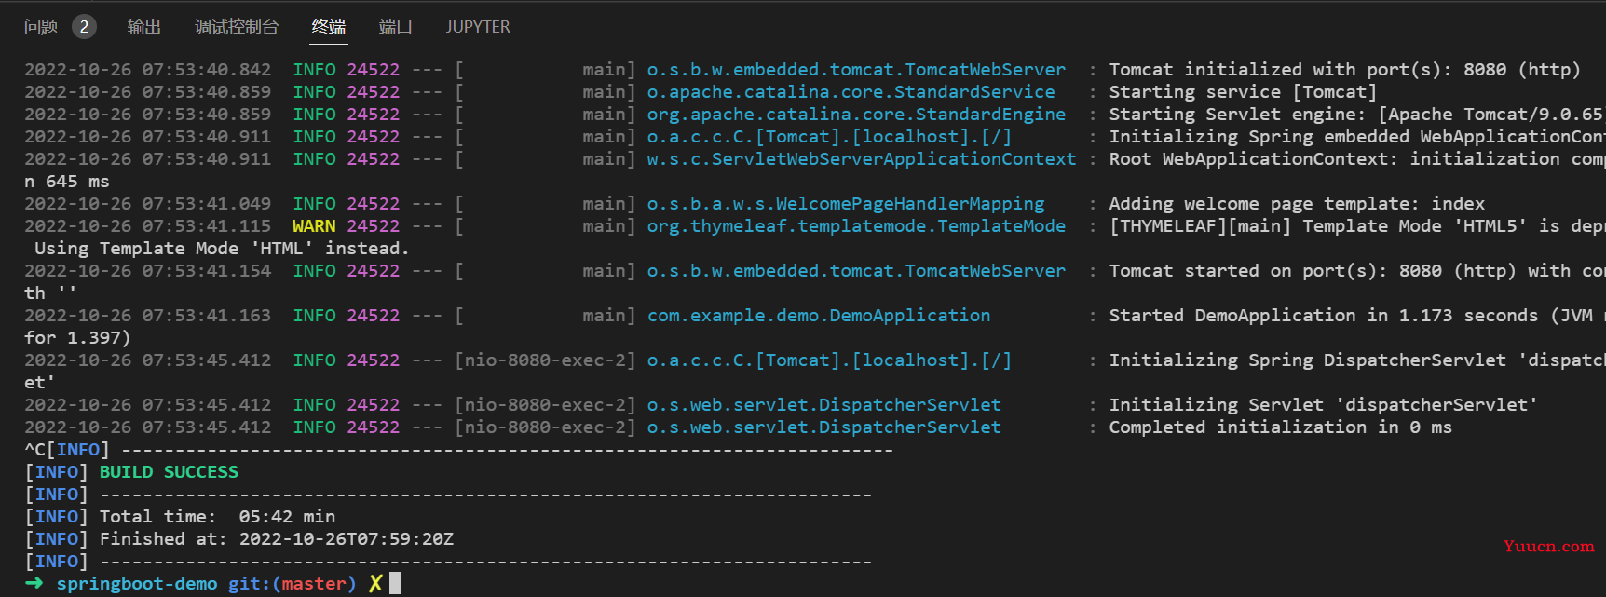Select the 终端 tab

(x=329, y=27)
